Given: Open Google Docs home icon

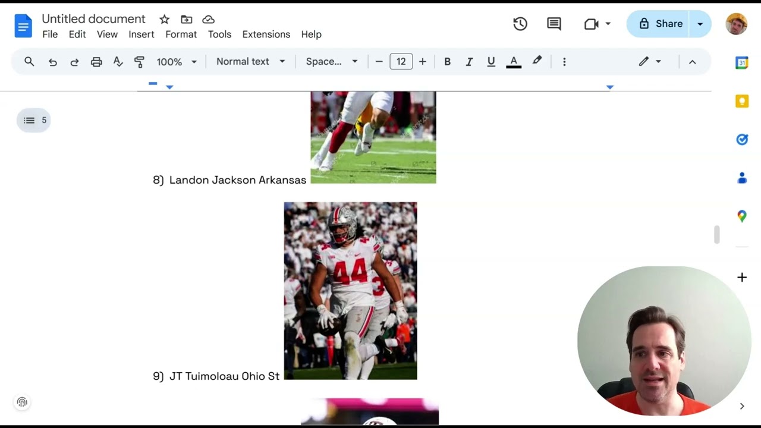Looking at the screenshot, I should click(23, 26).
